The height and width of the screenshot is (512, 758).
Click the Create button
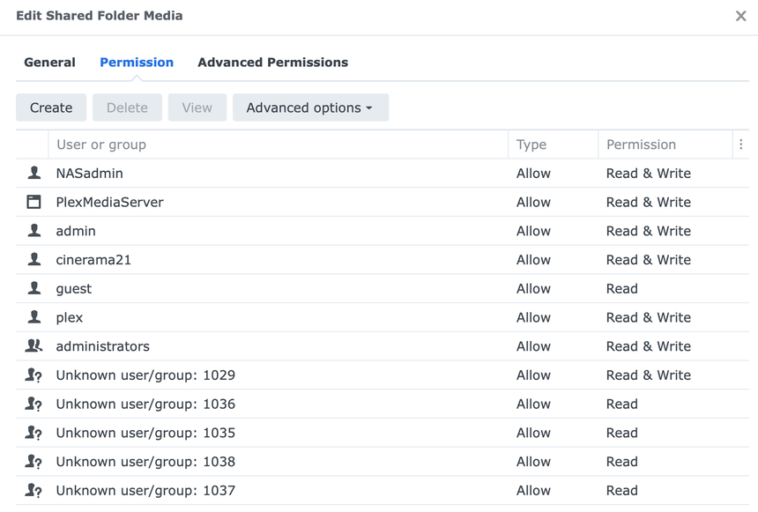coord(51,108)
